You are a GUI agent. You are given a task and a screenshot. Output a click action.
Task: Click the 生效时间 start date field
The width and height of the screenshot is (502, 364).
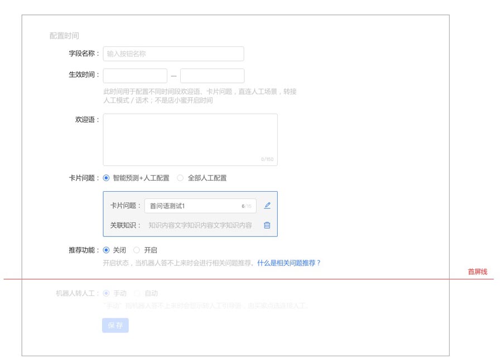(x=134, y=75)
